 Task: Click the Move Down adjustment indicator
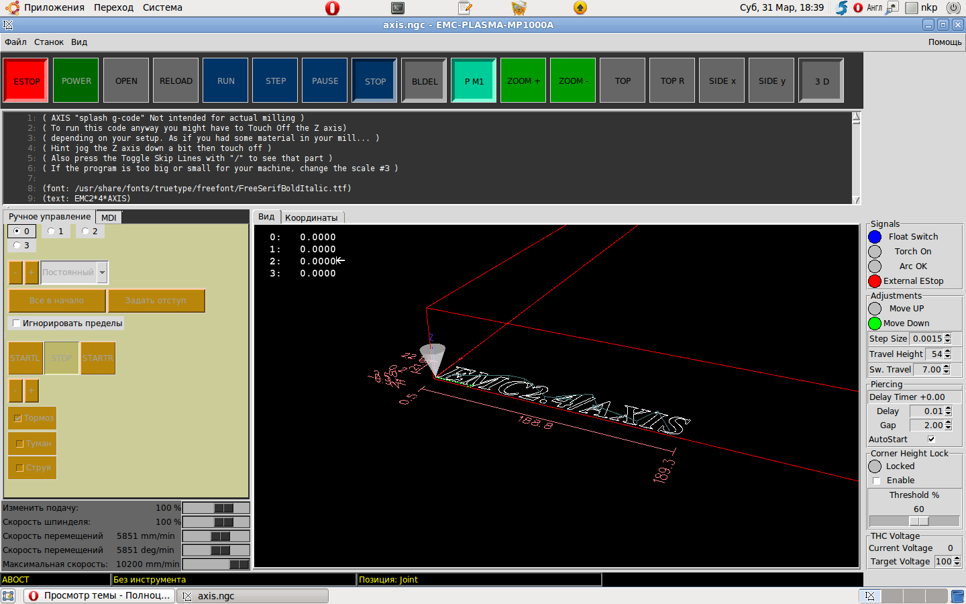coord(875,323)
